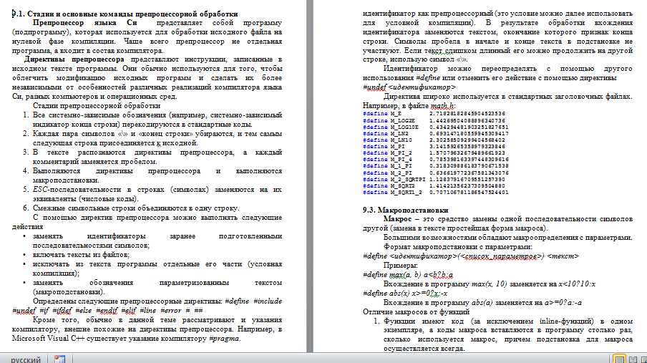Click code line '#define M_1_PI'

pyautogui.click(x=435, y=166)
